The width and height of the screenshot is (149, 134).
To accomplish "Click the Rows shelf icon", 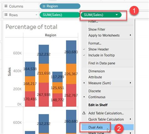I will coord(6,15).
